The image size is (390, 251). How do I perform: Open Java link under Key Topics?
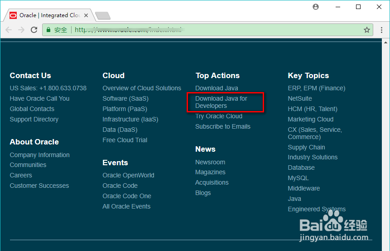pyautogui.click(x=294, y=199)
